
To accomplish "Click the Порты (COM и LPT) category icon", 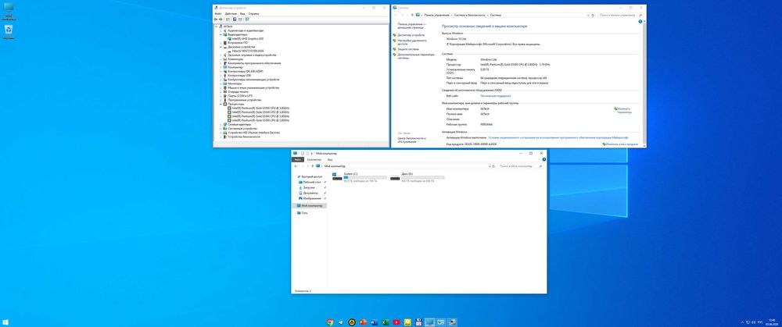I will point(225,95).
